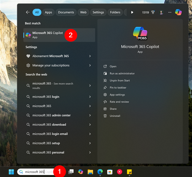Image resolution: width=192 pixels, height=177 pixels.
Task: Open App settings
Action: point(117,95)
